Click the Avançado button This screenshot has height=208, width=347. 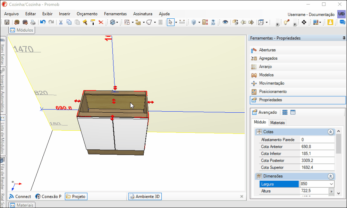(264, 112)
